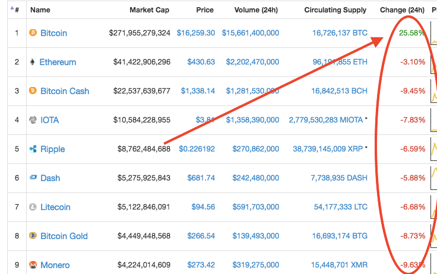Click the Bitcoin logo icon
This screenshot has width=437, height=274.
[x=33, y=33]
